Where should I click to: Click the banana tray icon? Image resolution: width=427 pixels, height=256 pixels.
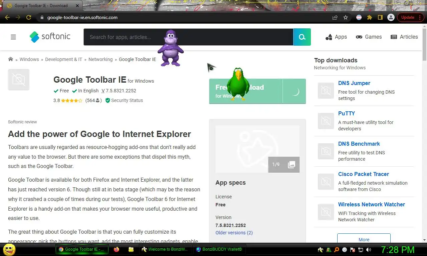click(x=320, y=250)
